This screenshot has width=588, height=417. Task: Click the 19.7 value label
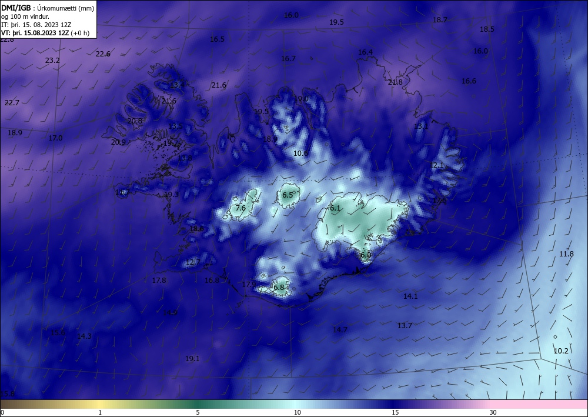pos(171,144)
